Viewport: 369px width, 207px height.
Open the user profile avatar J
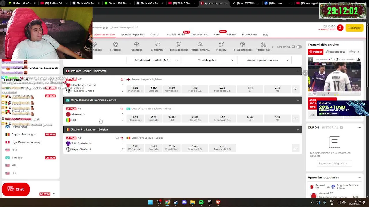340,28
